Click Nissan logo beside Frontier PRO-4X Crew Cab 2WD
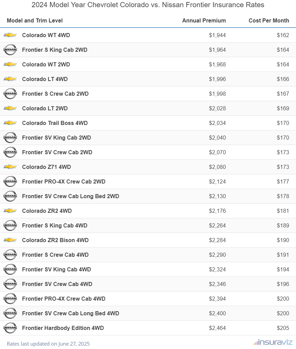296x349 pixels. (10, 181)
